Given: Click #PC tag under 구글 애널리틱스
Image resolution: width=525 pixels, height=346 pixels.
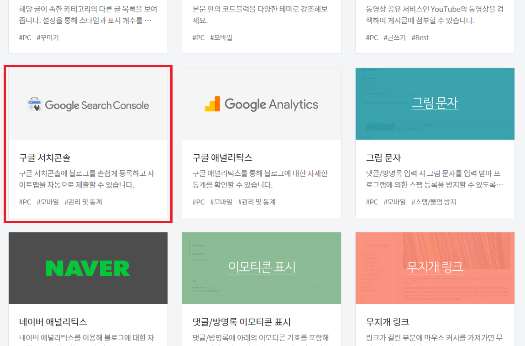Looking at the screenshot, I should coord(199,202).
